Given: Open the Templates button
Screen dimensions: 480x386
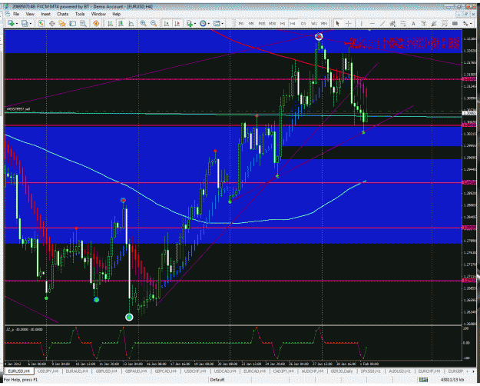Looking at the screenshot, I should point(217,23).
